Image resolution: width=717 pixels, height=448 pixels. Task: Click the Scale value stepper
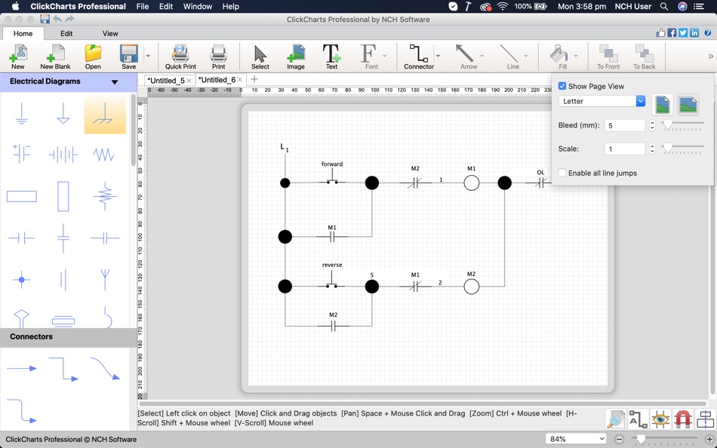(x=652, y=149)
